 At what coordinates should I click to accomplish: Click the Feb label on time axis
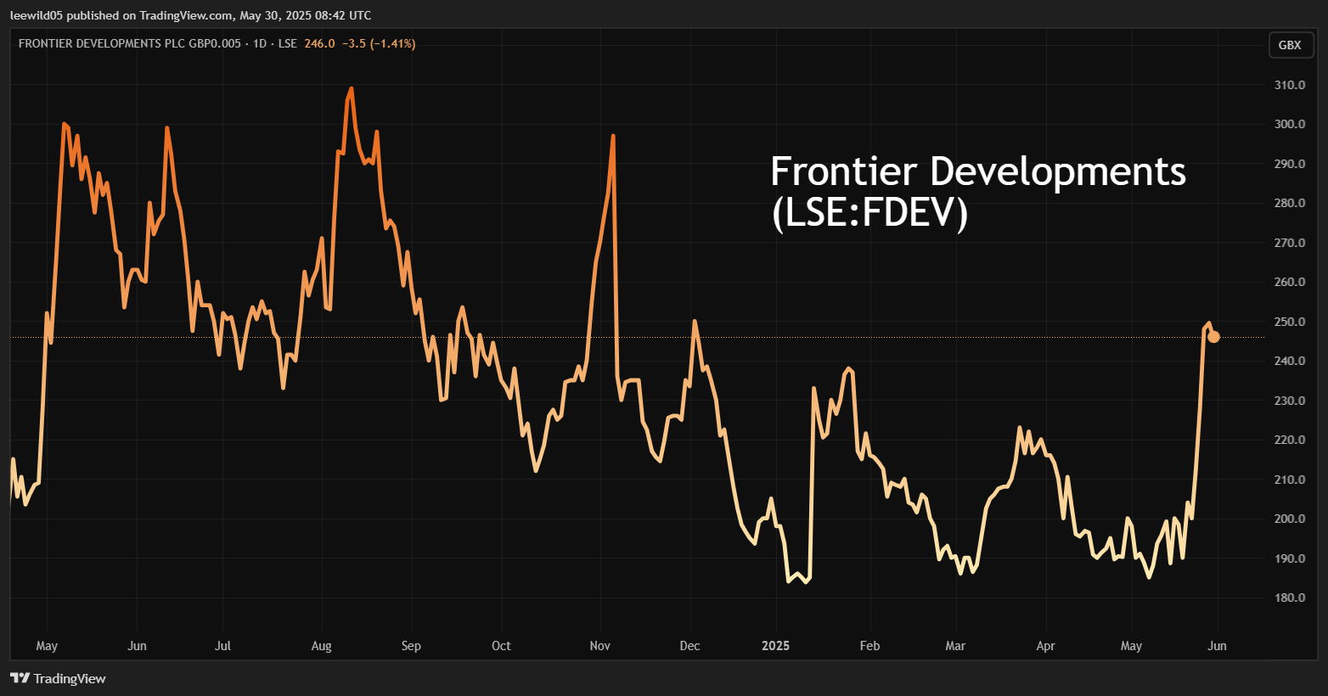[869, 646]
